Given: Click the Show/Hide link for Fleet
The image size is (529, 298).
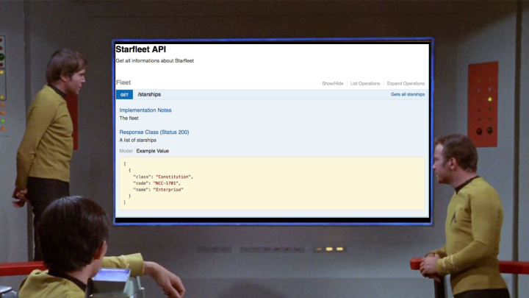Looking at the screenshot, I should click(x=333, y=84).
